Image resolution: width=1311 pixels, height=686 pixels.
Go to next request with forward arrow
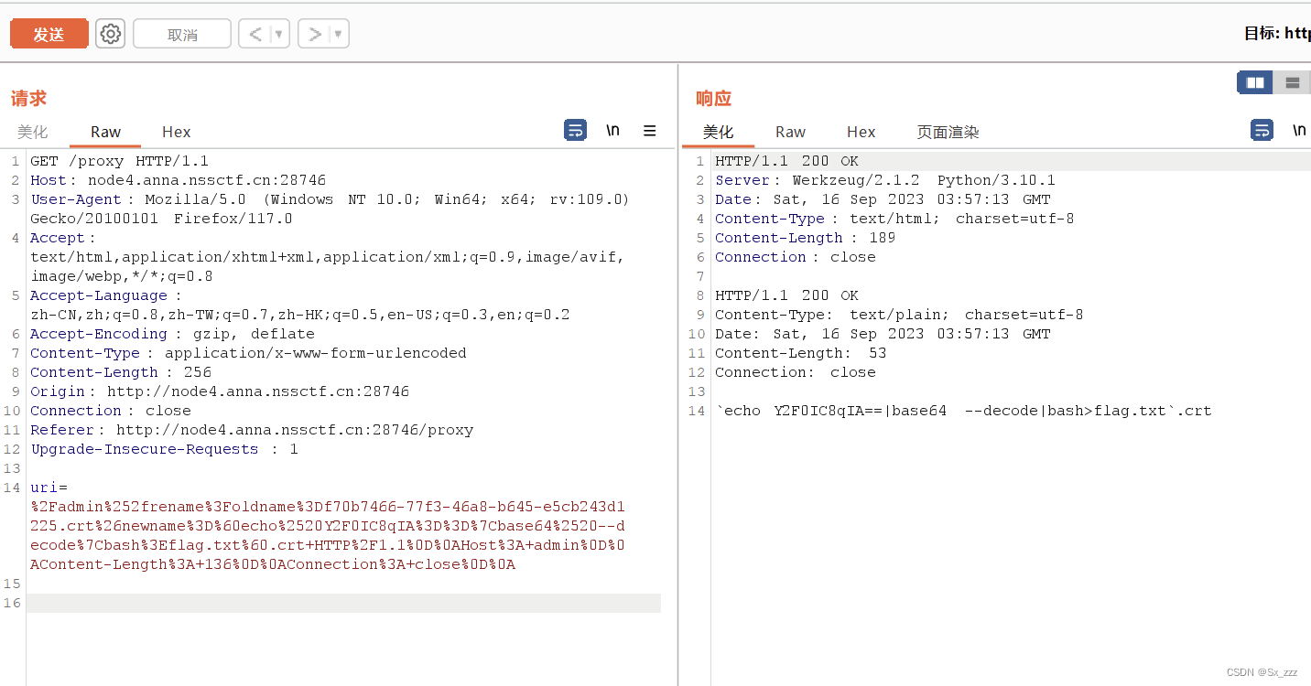[x=315, y=35]
